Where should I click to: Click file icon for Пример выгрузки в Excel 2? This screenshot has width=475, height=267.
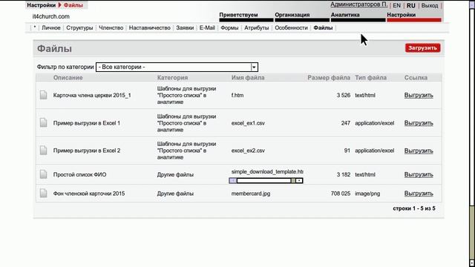[x=43, y=150]
